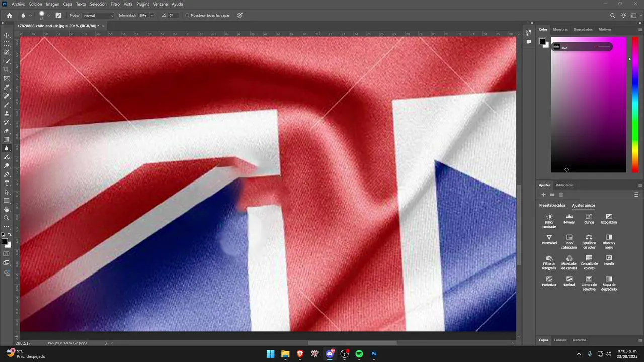Screen dimensions: 644x362
Task: Enable Muestrear todas las capas checkbox
Action: pos(187,15)
